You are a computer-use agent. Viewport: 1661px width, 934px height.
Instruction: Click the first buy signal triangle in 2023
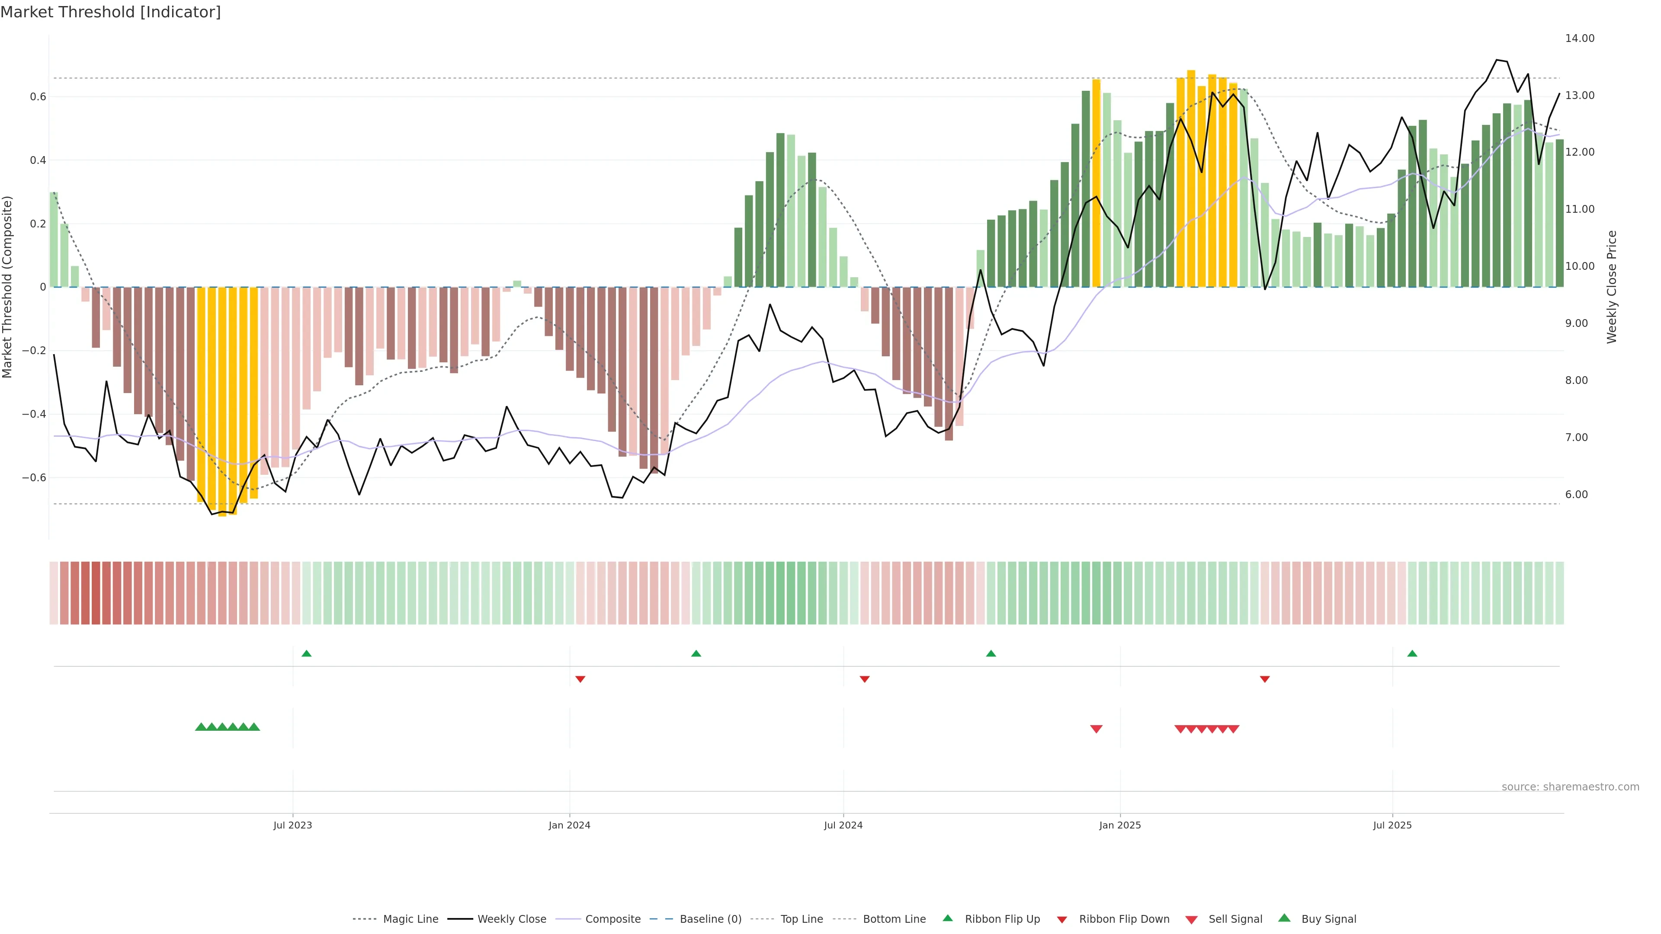(x=201, y=727)
